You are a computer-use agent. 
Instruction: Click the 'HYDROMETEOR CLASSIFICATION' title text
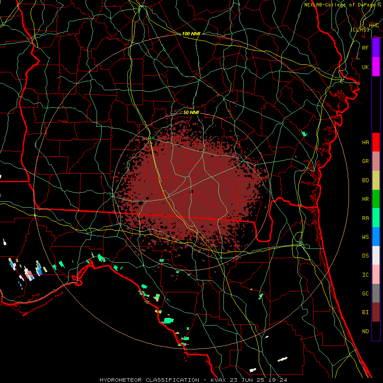coord(149,380)
